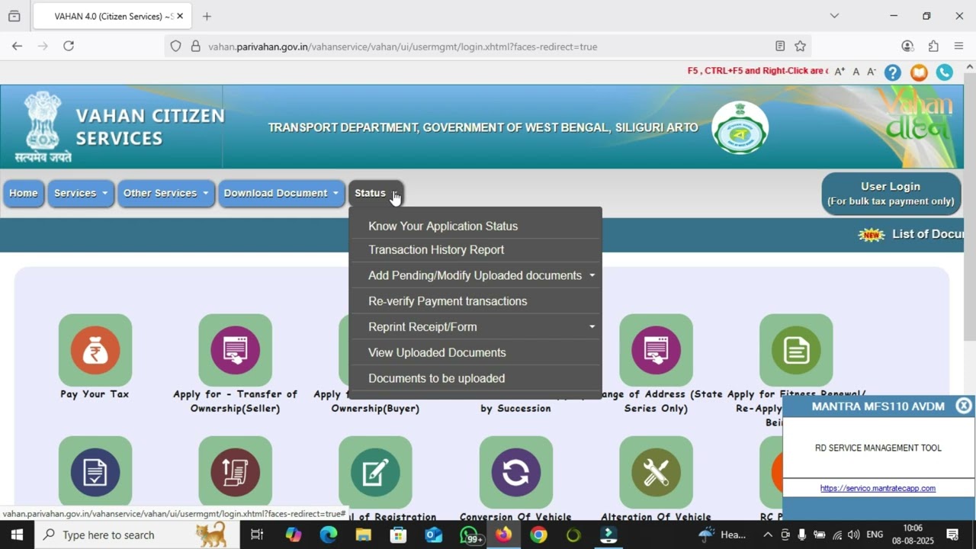Click the Pay Your Tax icon
The height and width of the screenshot is (549, 976).
(x=95, y=350)
